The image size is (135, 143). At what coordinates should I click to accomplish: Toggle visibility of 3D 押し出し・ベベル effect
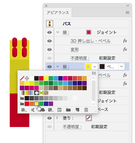coord(49,41)
